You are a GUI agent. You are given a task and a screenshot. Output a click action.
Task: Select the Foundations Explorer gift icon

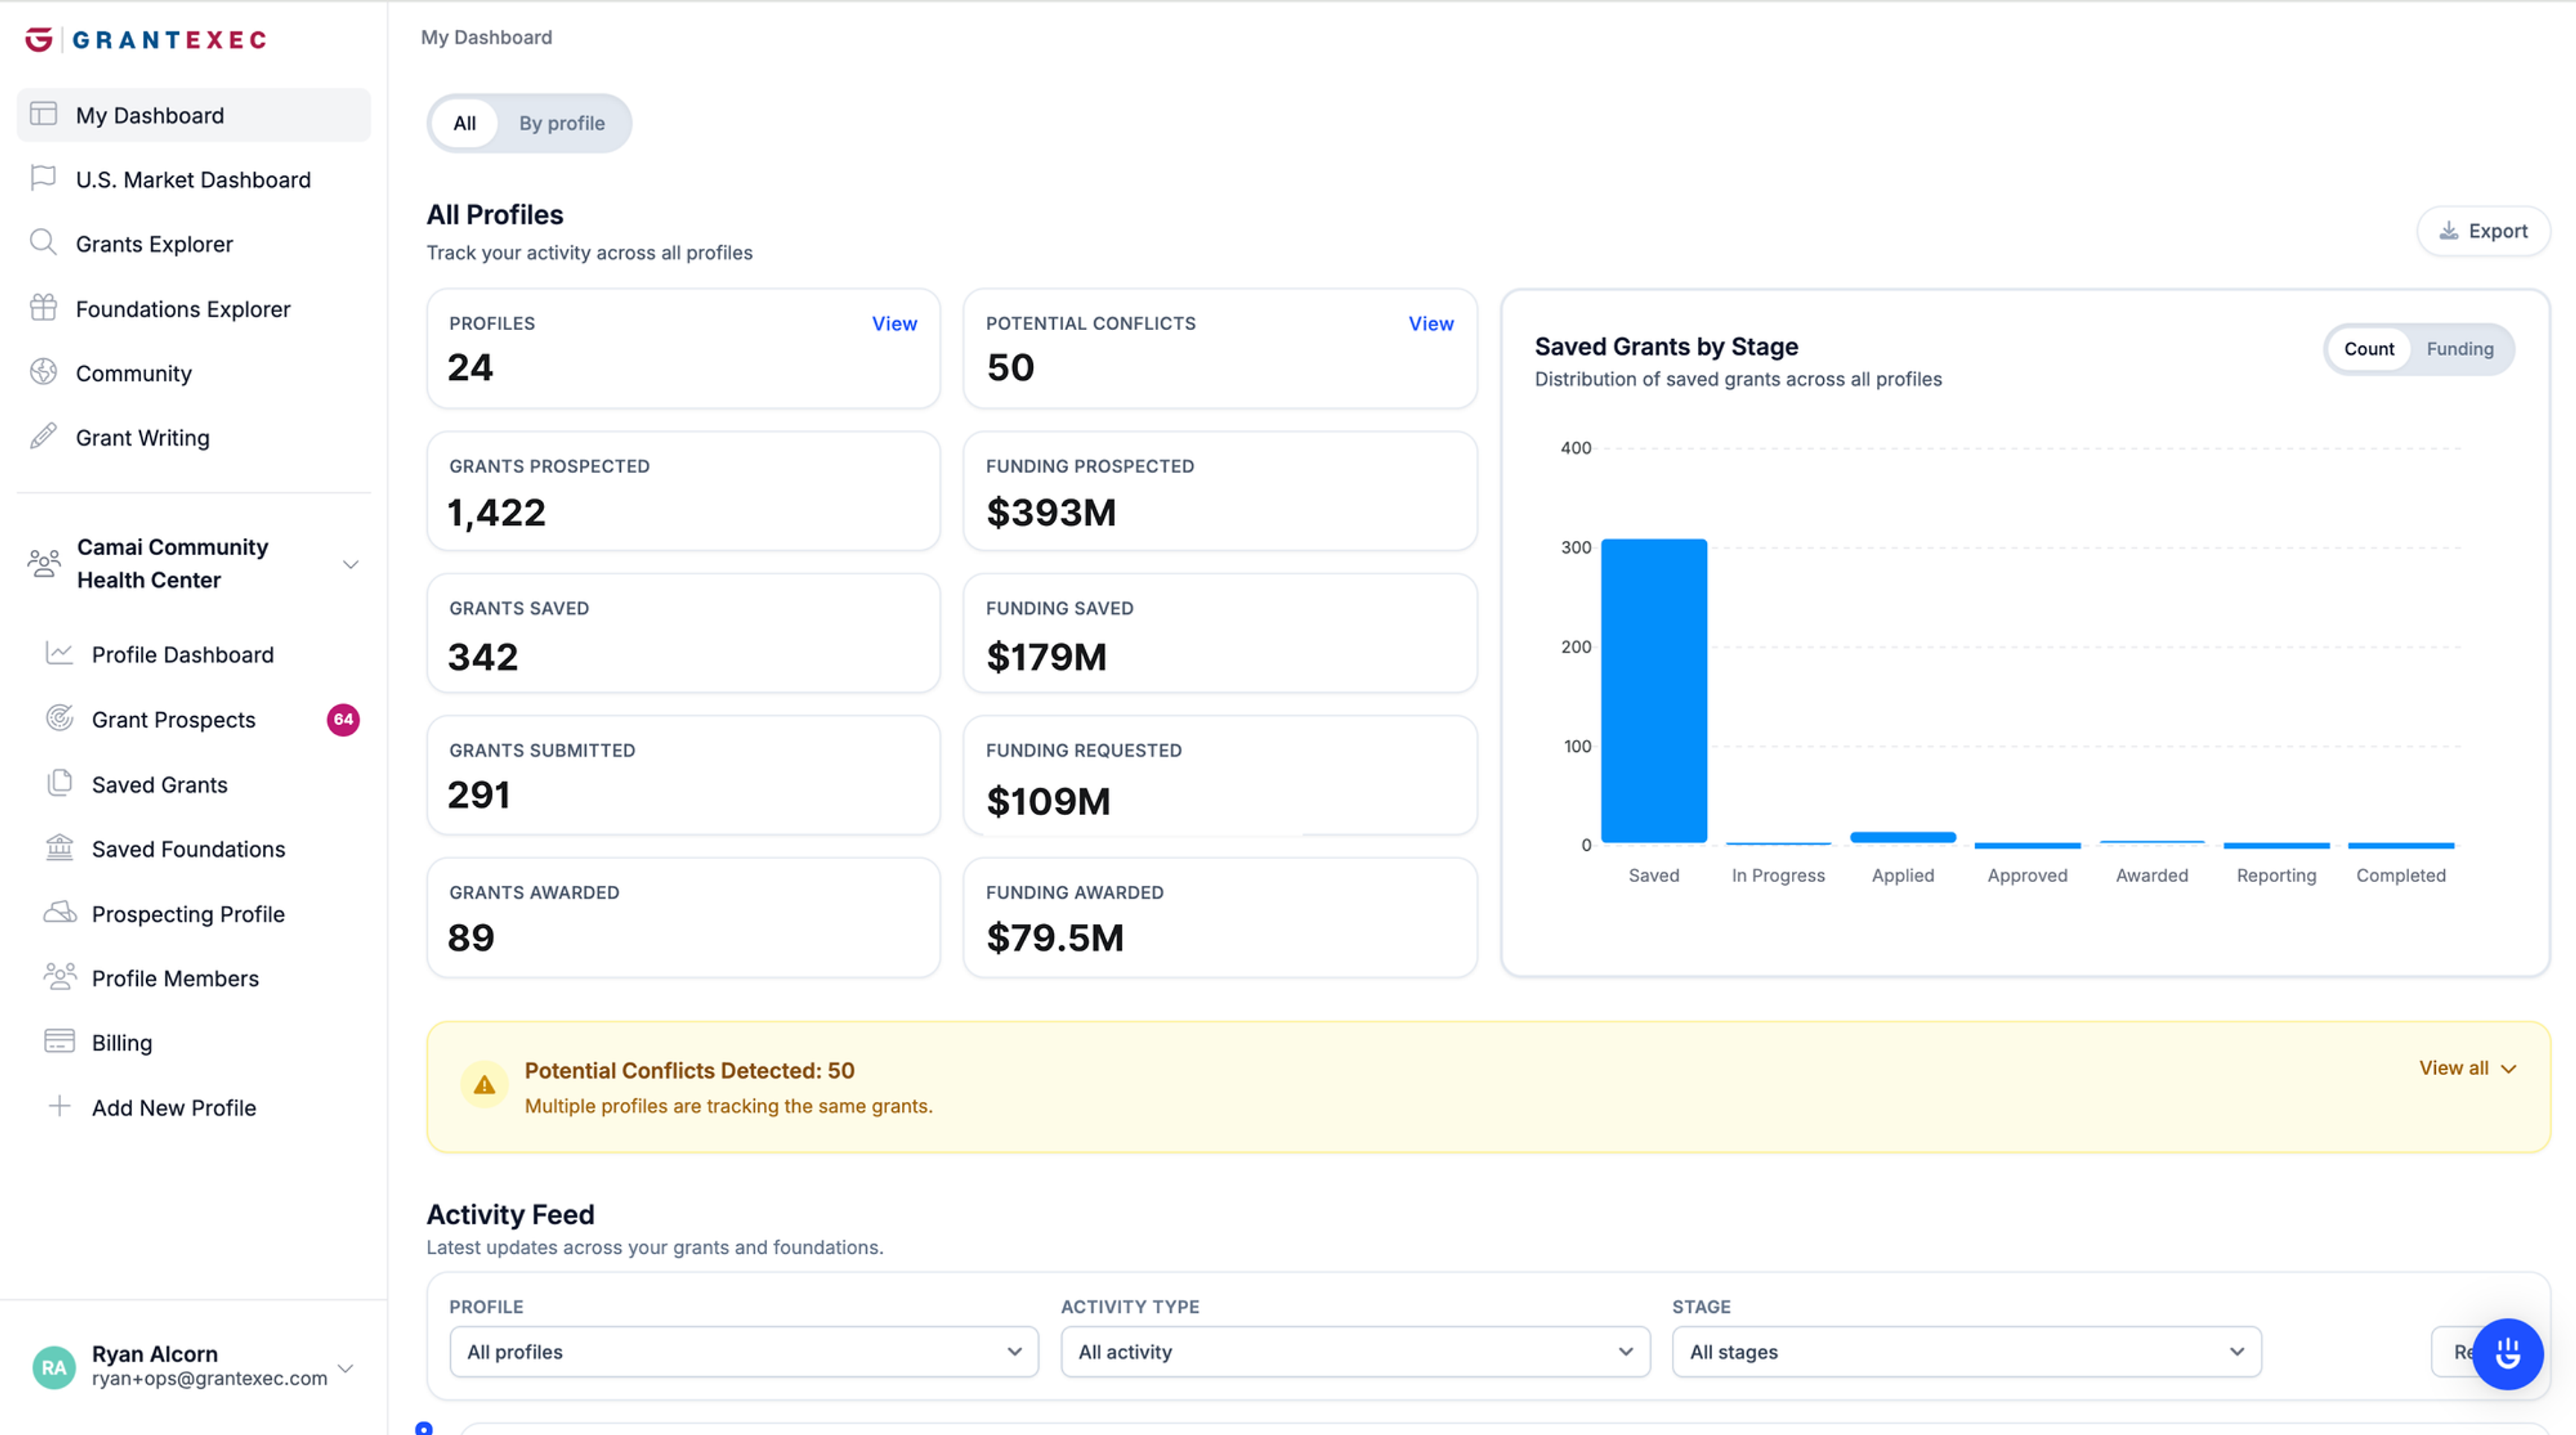tap(44, 308)
